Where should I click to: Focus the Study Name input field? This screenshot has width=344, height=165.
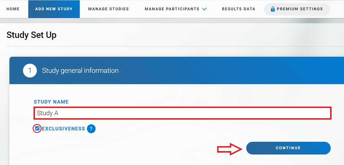pyautogui.click(x=182, y=113)
